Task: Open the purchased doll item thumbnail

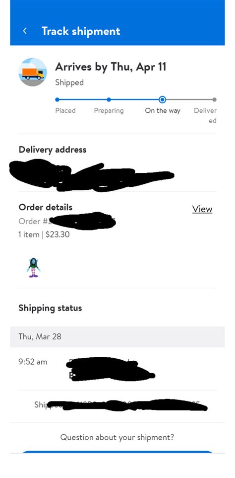Action: (33, 267)
